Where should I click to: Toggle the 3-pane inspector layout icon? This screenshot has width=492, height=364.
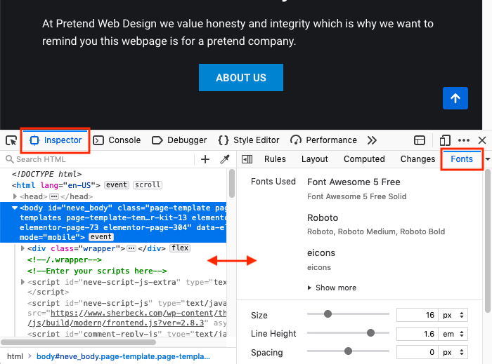[247, 159]
